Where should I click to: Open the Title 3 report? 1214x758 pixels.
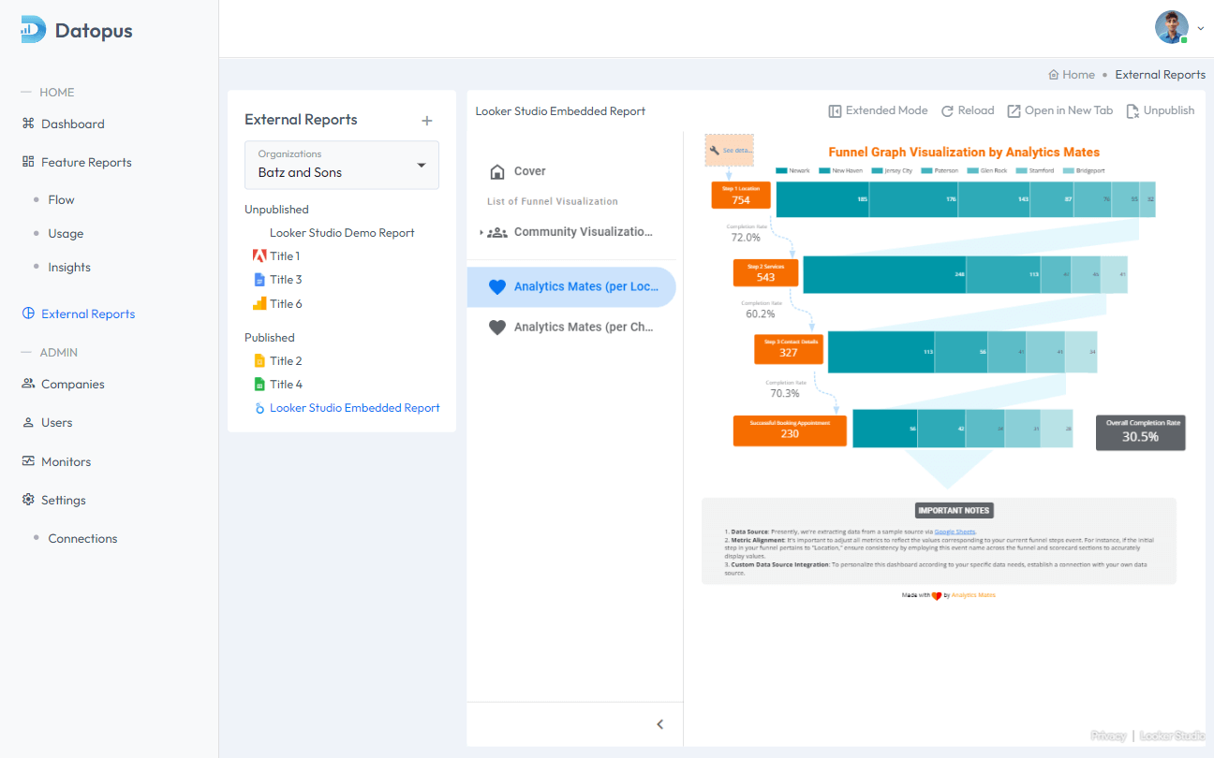[286, 279]
